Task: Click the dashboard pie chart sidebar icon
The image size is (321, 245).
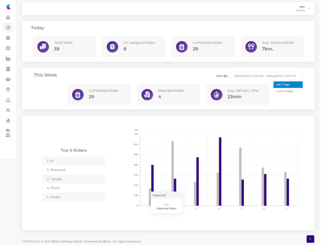Action: click(x=8, y=27)
